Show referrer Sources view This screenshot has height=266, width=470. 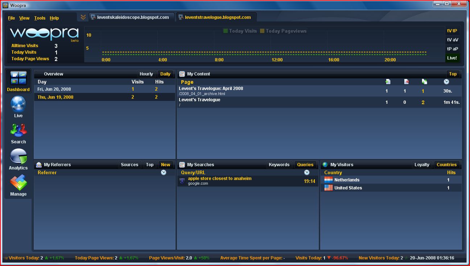coord(129,164)
